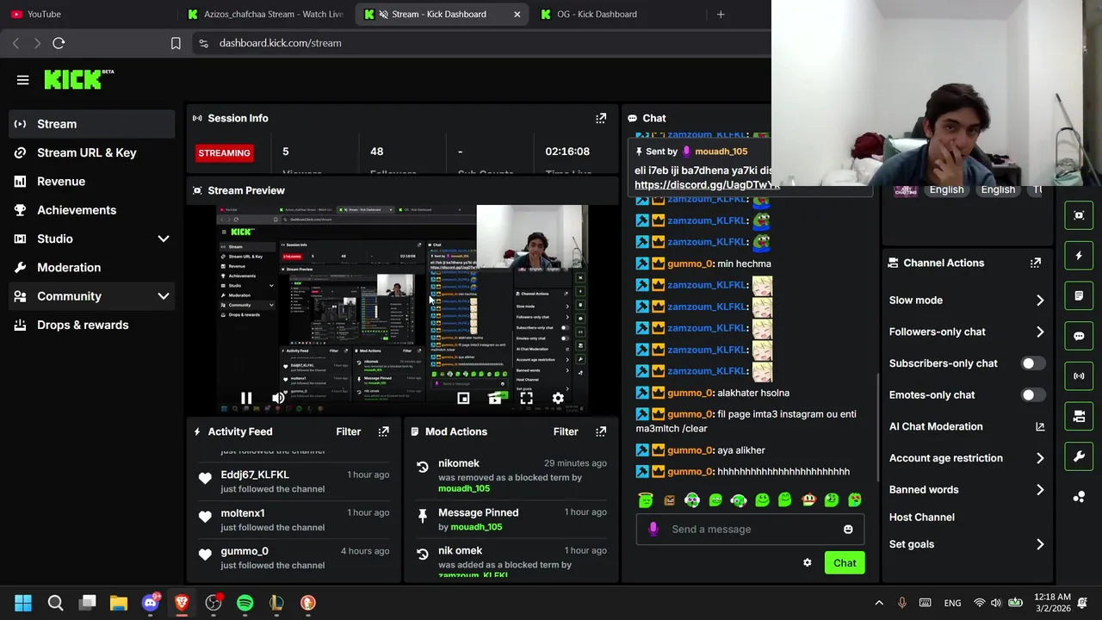Pop out the Mod Actions panel
The height and width of the screenshot is (620, 1102).
(601, 431)
